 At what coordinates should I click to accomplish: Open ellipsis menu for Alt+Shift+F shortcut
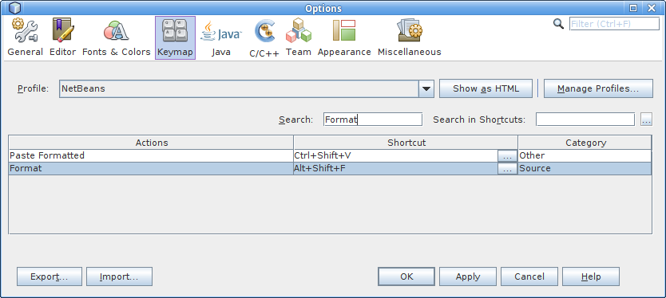[x=507, y=169]
